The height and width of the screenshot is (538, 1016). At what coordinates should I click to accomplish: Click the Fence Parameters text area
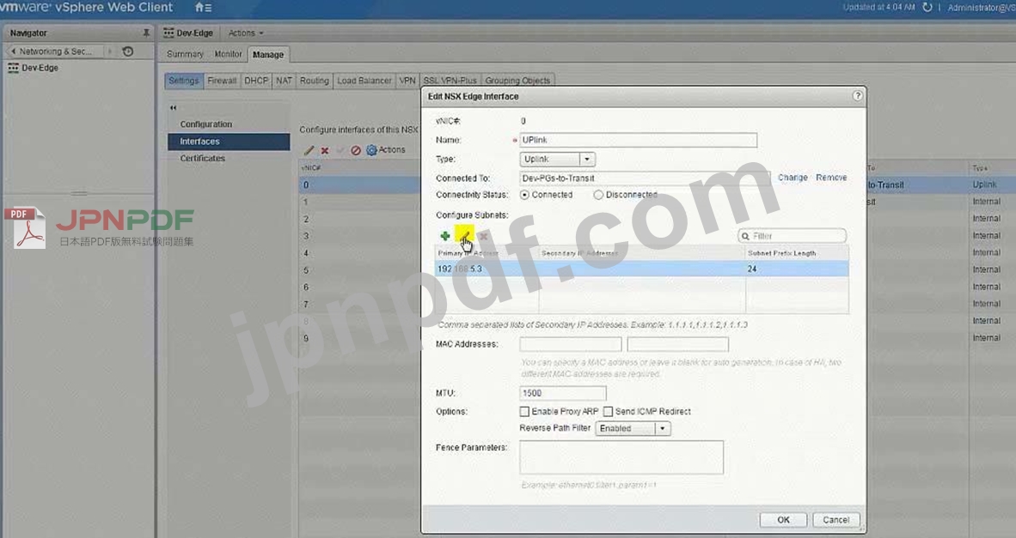[x=621, y=458]
